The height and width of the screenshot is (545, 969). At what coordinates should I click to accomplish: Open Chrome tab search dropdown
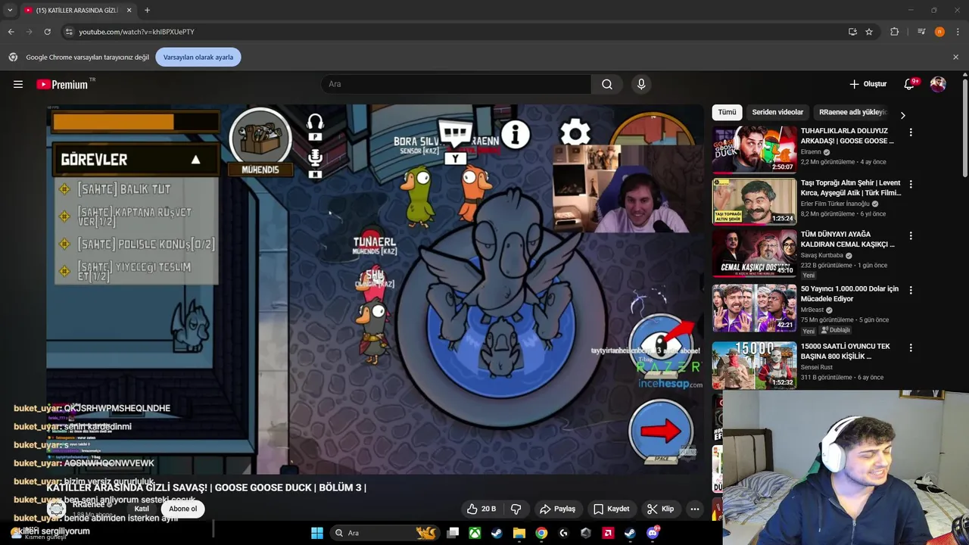[x=10, y=10]
